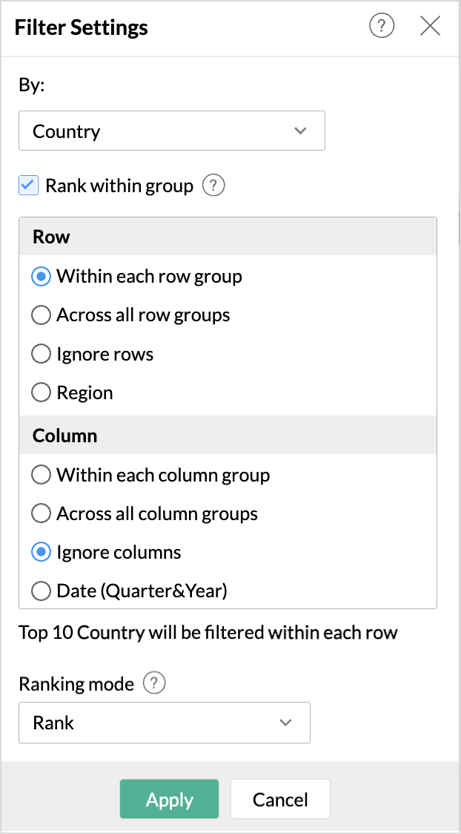461x834 pixels.
Task: Close the Filter Settings dialog
Action: click(430, 26)
